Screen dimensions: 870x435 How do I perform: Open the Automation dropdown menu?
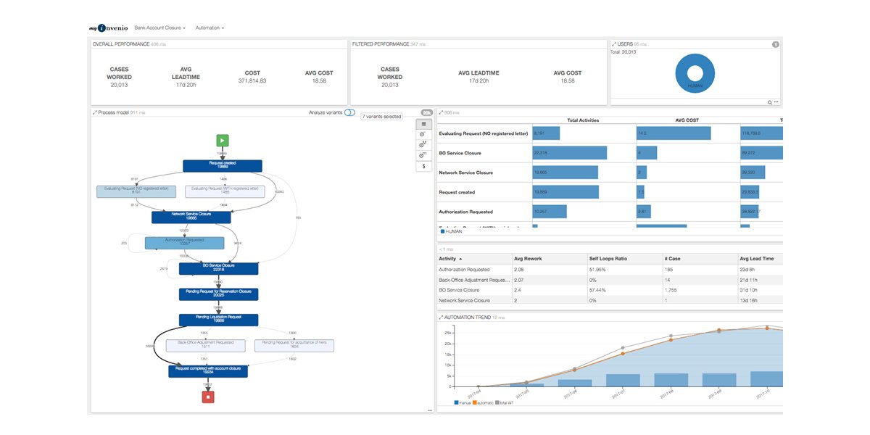pyautogui.click(x=210, y=28)
